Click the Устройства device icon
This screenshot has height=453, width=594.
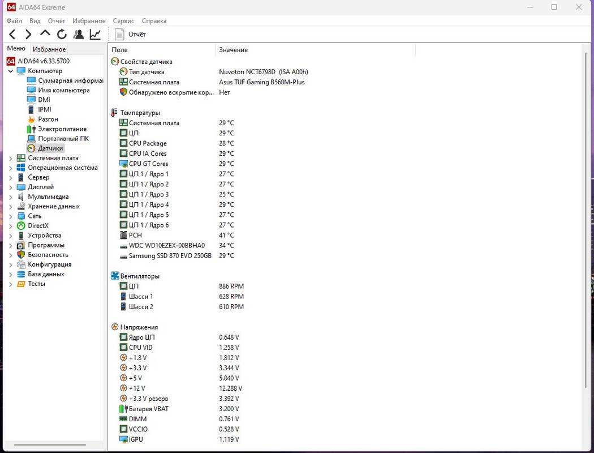coord(21,236)
